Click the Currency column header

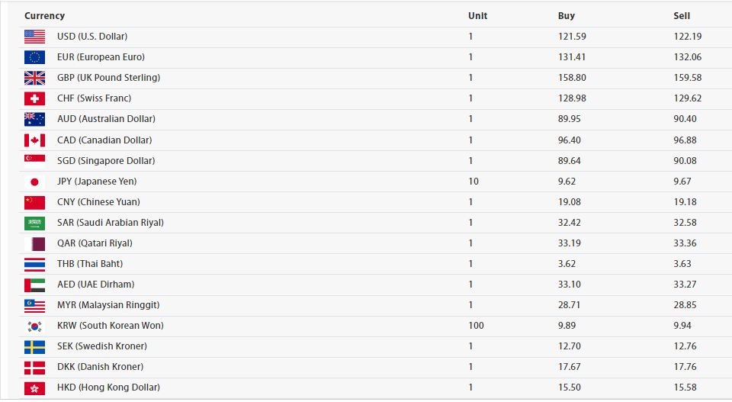44,16
